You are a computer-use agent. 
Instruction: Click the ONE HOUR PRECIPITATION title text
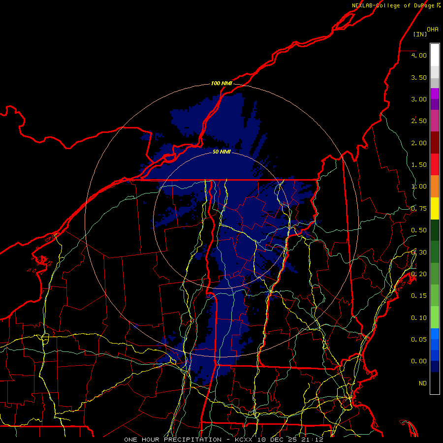point(173,440)
